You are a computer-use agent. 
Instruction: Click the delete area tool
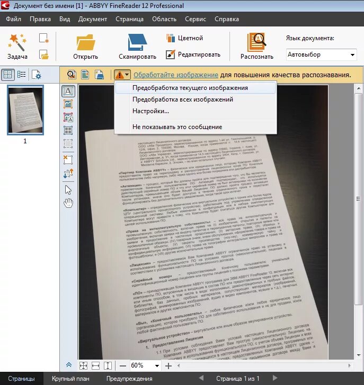point(68,160)
